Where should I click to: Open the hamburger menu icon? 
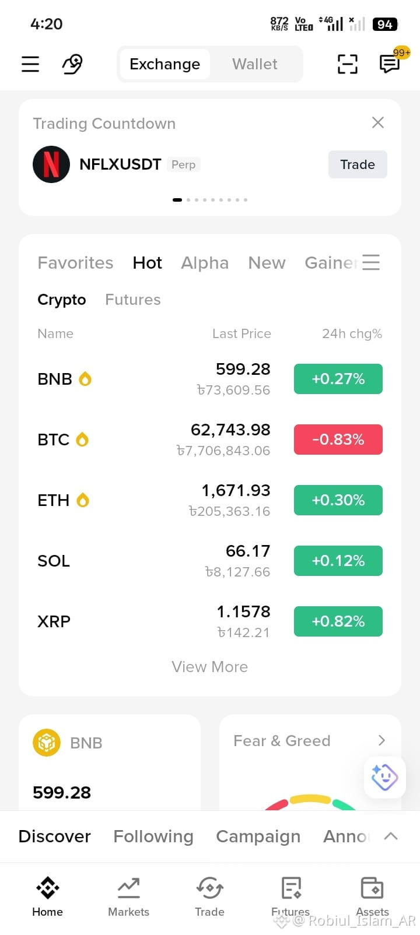click(x=30, y=64)
